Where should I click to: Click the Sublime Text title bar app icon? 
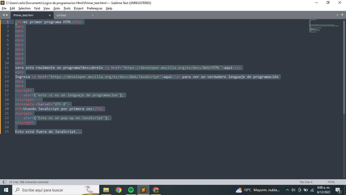[3, 3]
